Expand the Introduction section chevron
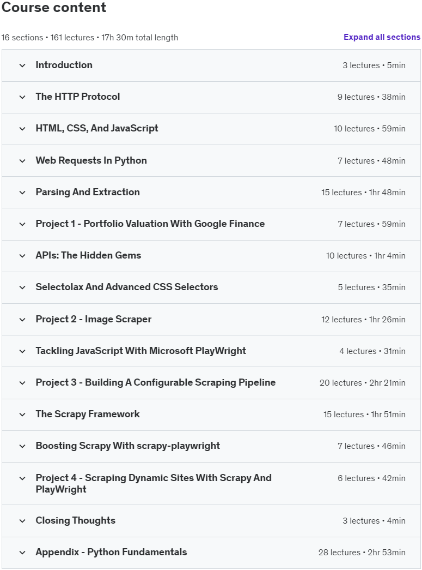The image size is (422, 570). coord(22,65)
